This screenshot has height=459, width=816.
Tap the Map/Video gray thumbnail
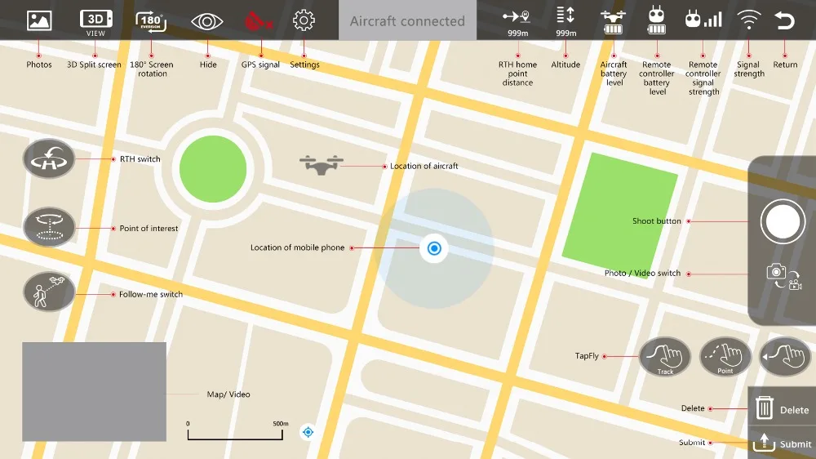pyautogui.click(x=94, y=392)
